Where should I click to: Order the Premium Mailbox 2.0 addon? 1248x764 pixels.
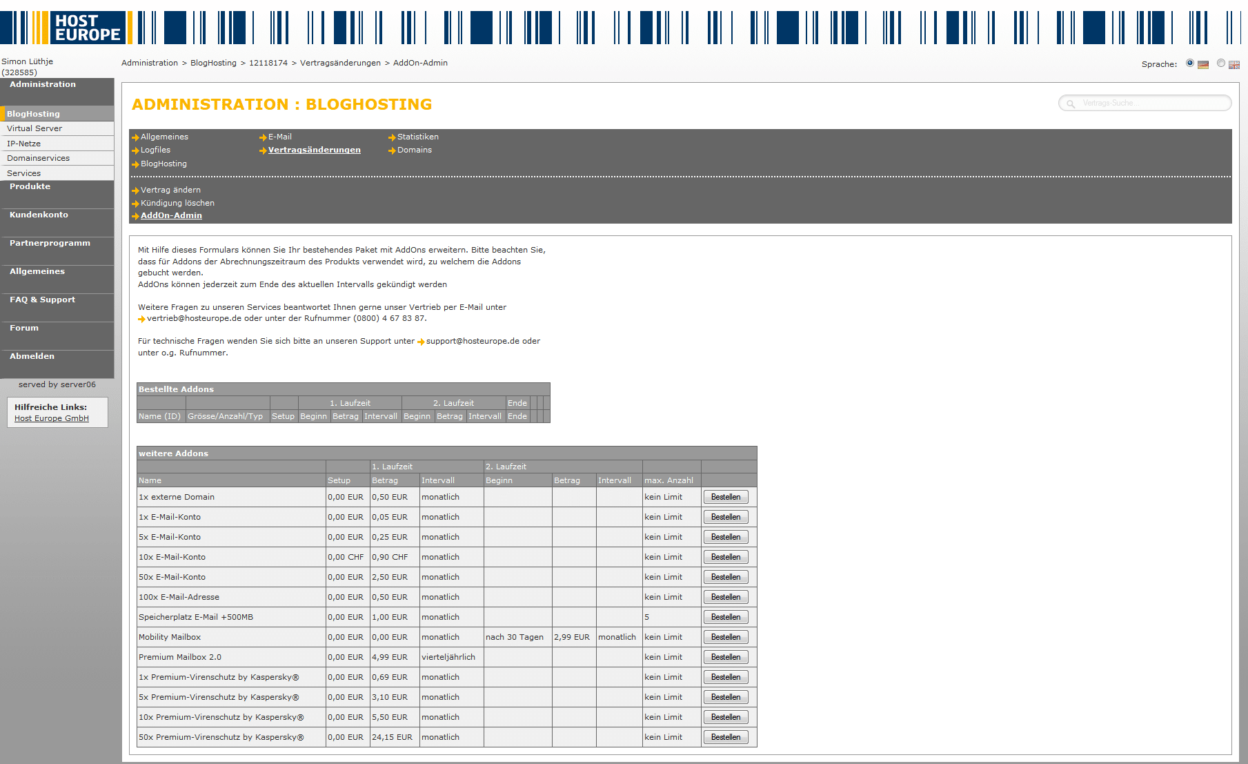(x=726, y=657)
